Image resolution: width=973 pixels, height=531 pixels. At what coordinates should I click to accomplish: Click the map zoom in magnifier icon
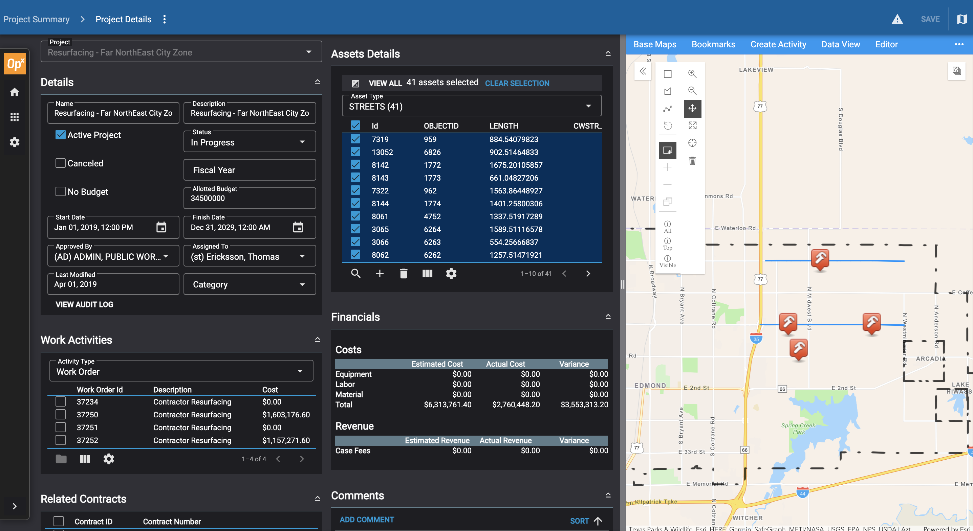[x=692, y=74]
